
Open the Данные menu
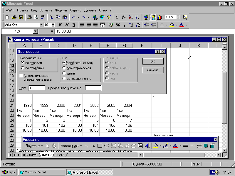[90, 10]
